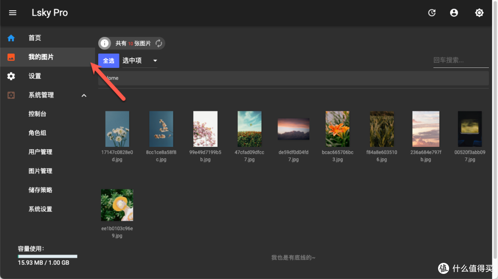Click the 系统管理 icon in sidebar

pyautogui.click(x=11, y=95)
